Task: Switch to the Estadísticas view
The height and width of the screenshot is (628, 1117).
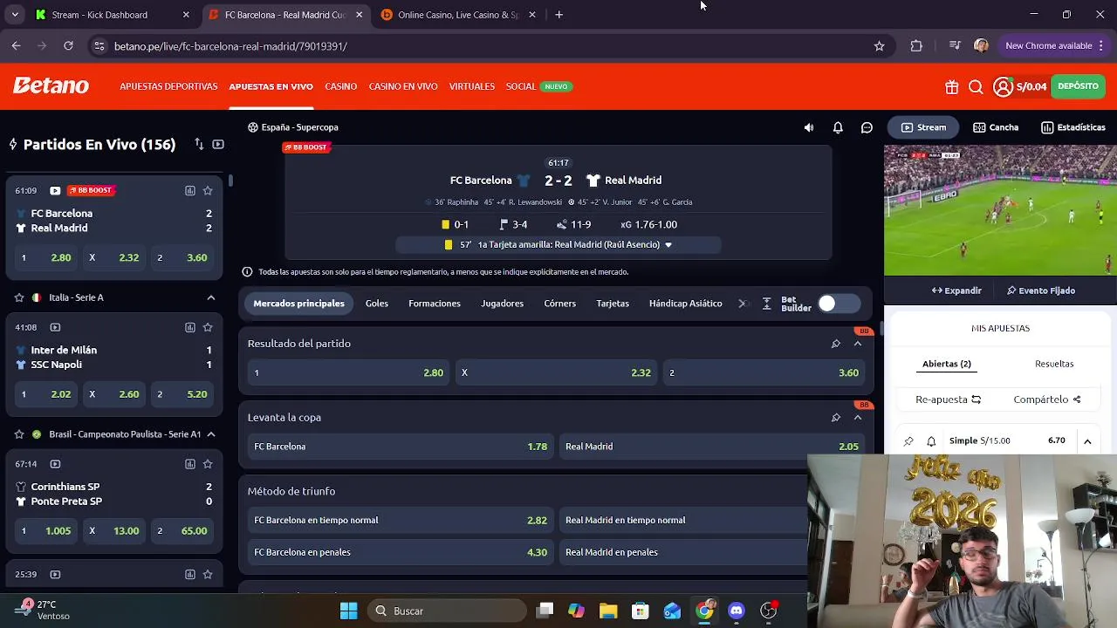Action: [1072, 127]
